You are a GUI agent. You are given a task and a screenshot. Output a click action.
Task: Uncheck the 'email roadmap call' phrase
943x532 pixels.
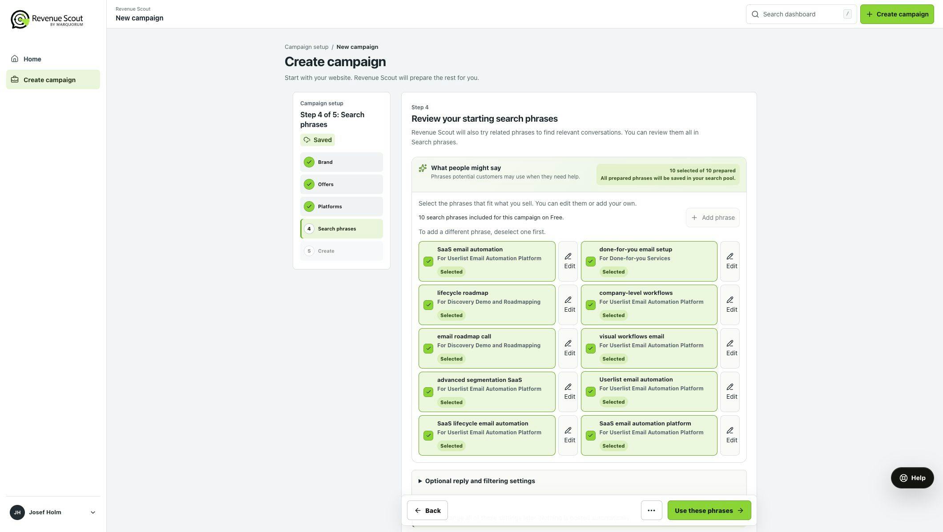point(428,349)
